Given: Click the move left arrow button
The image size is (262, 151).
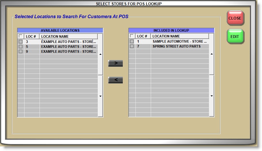Looking at the screenshot, I should pyautogui.click(x=115, y=80).
